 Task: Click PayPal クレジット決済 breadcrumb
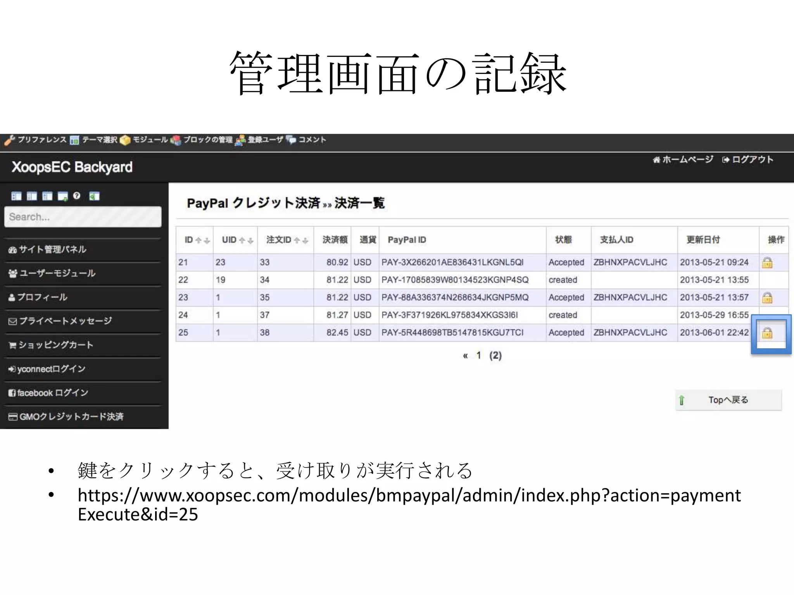click(254, 203)
